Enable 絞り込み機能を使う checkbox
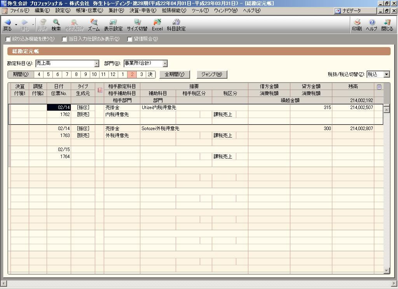This screenshot has width=398, height=289. coord(8,39)
